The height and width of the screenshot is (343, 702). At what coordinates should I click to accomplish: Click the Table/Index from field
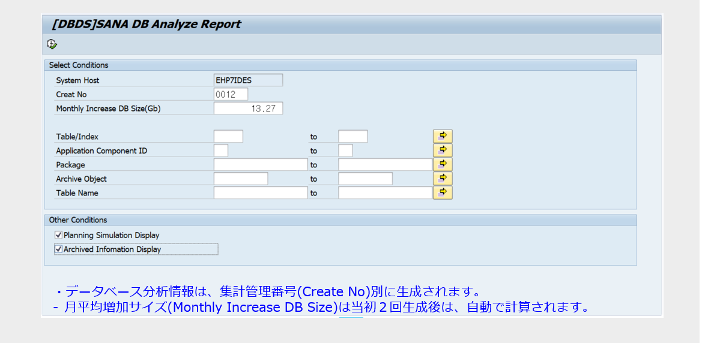pyautogui.click(x=228, y=136)
